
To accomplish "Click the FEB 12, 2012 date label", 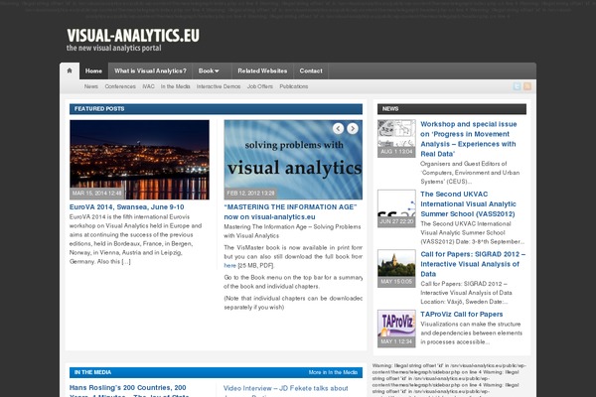I will click(x=250, y=194).
